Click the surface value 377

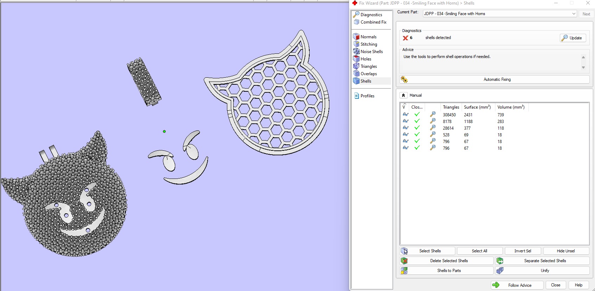click(x=467, y=128)
